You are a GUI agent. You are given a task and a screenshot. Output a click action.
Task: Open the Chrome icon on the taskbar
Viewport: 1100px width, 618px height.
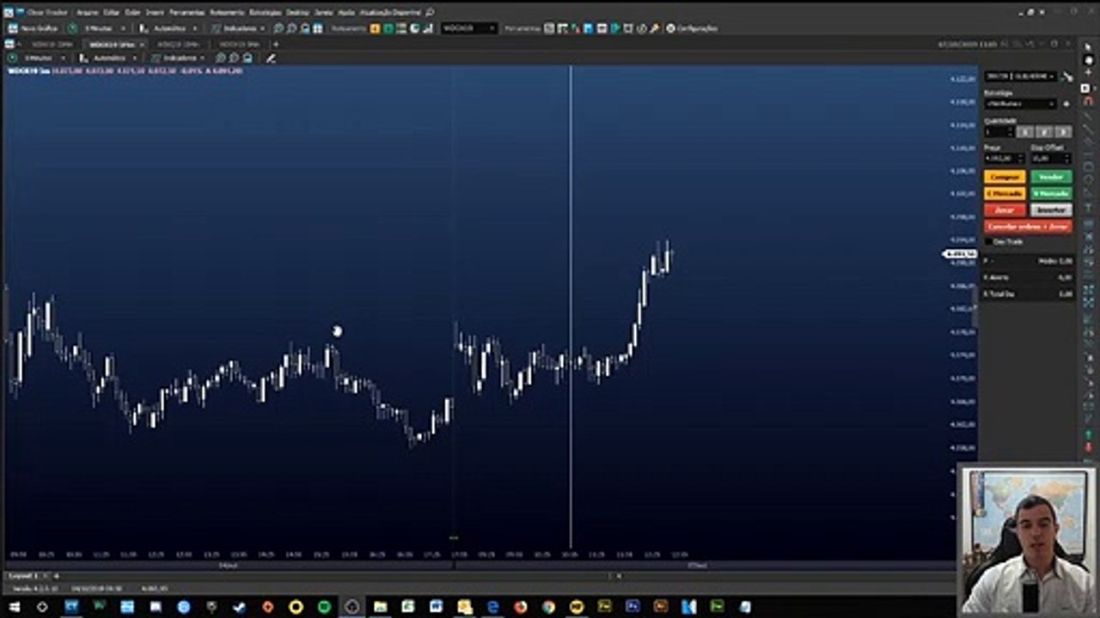click(549, 607)
